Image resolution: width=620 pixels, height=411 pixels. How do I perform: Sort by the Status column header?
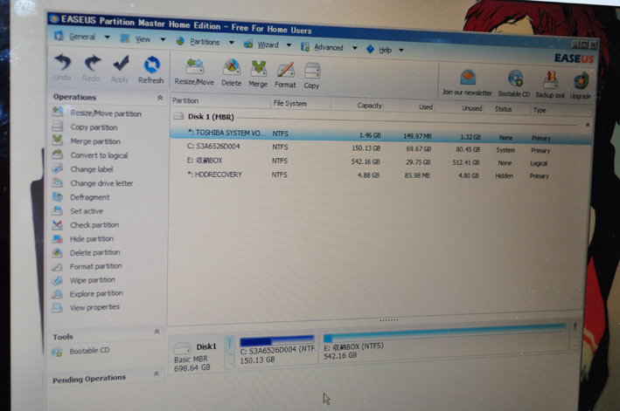pyautogui.click(x=507, y=109)
